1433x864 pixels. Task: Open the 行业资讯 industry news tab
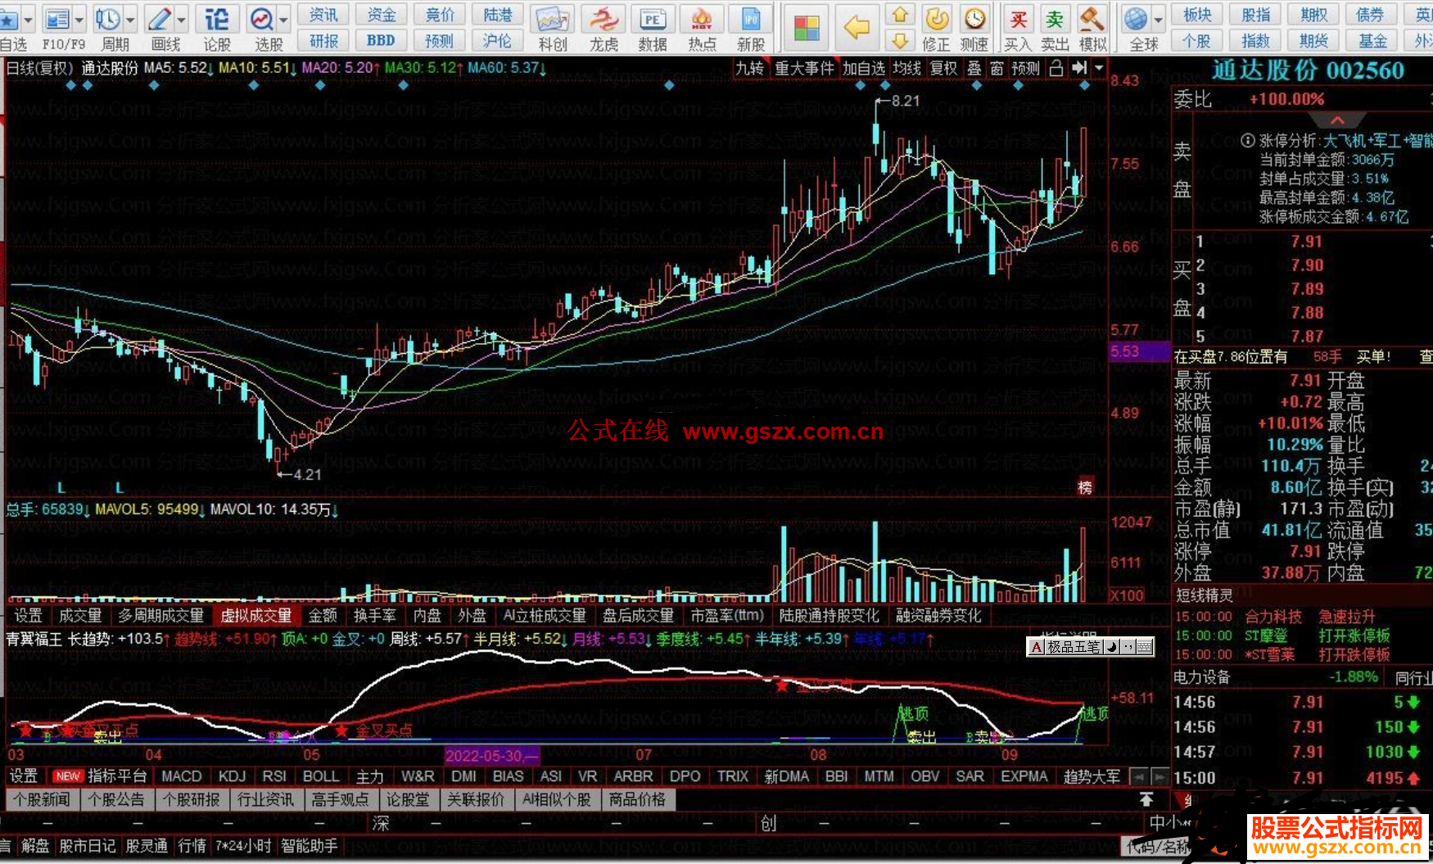click(x=265, y=800)
